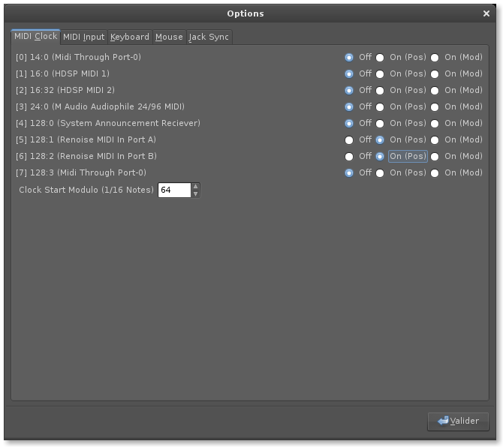The width and height of the screenshot is (503, 447).
Task: Set Midi Through Port-0 [0] to On (Pos)
Action: [380, 57]
